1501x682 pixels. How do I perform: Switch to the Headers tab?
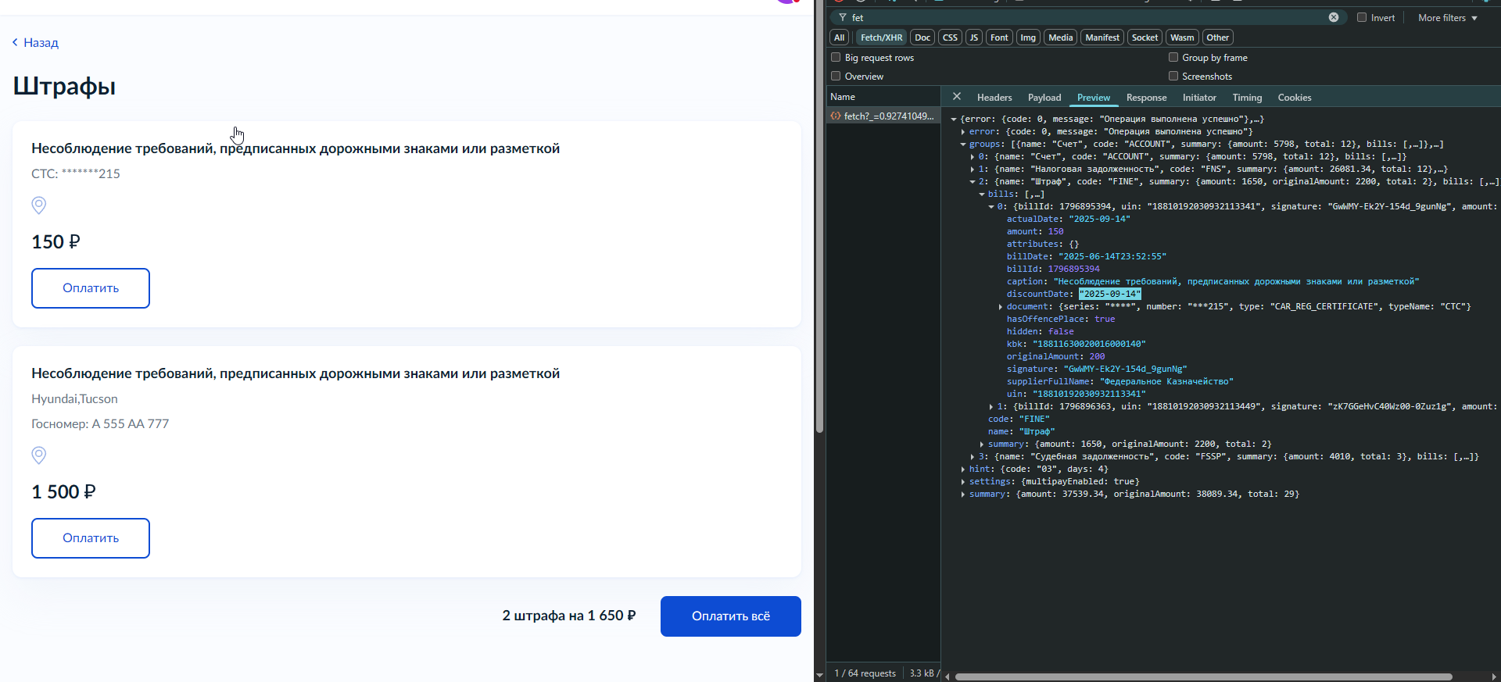pyautogui.click(x=994, y=98)
